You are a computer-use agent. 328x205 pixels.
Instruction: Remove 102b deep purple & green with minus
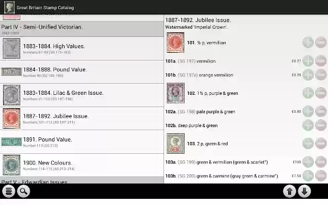click(x=321, y=125)
